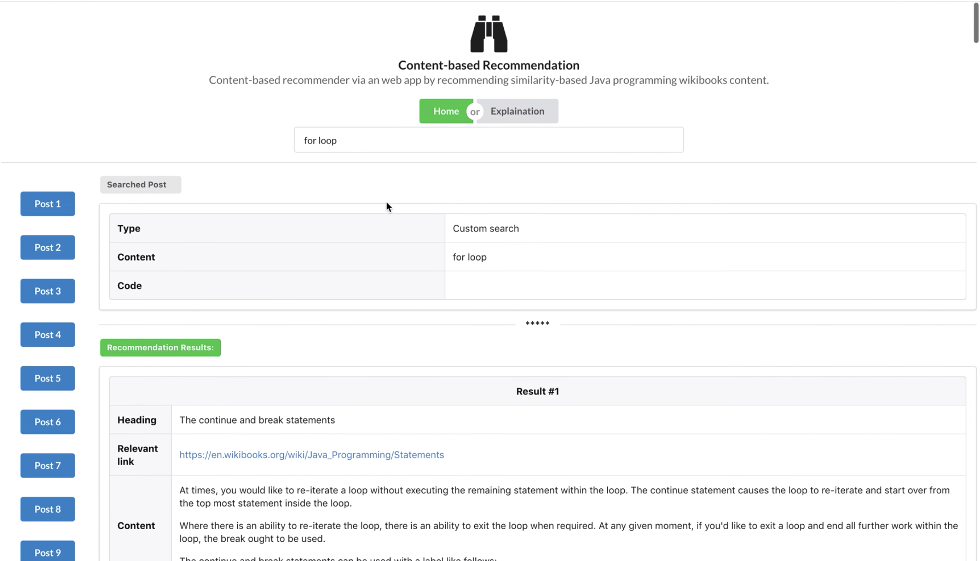This screenshot has height=561, width=980.
Task: Open Post 5 from sidebar
Action: tap(47, 378)
